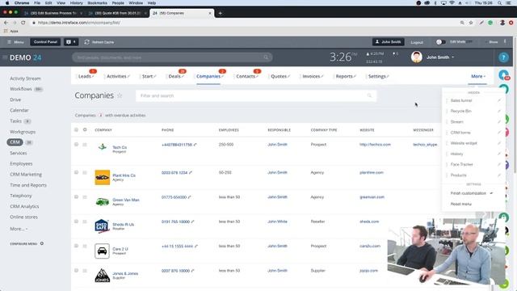Open the row menu for Tech Co
Image resolution: width=517 pixels, height=291 pixels.
point(85,145)
